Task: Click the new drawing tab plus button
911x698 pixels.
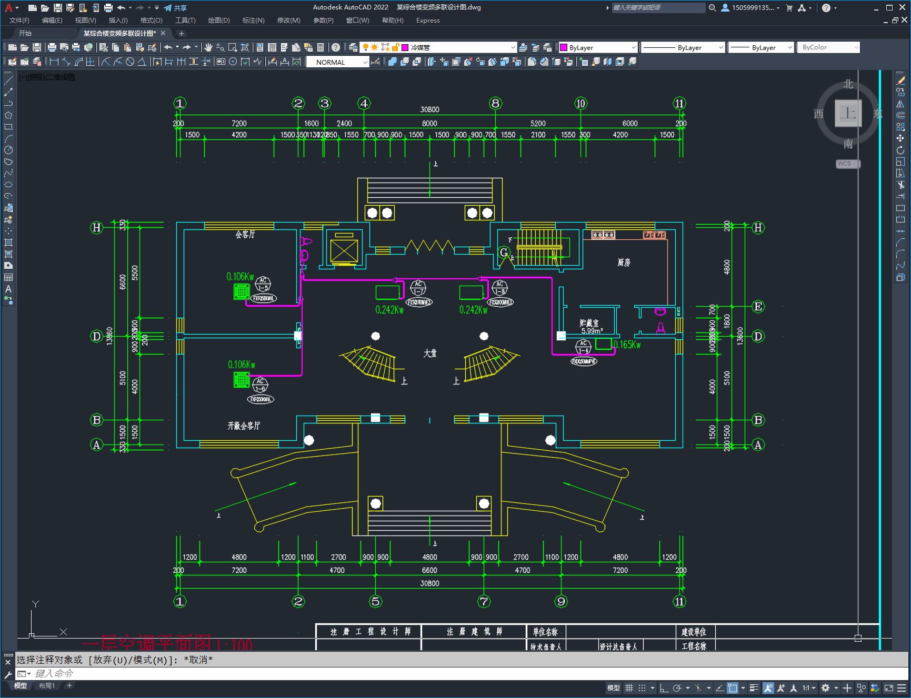Action: click(x=182, y=33)
